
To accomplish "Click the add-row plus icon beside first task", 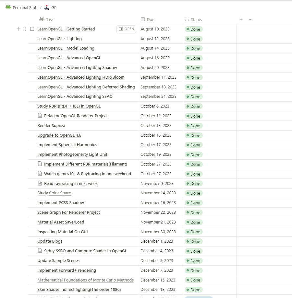I will (18, 29).
